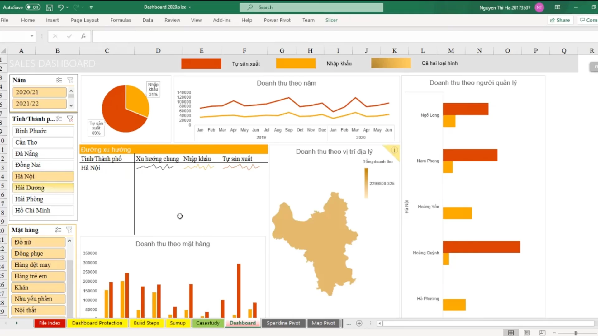Click the Multi-Select icon on Năm slicer

(x=59, y=80)
